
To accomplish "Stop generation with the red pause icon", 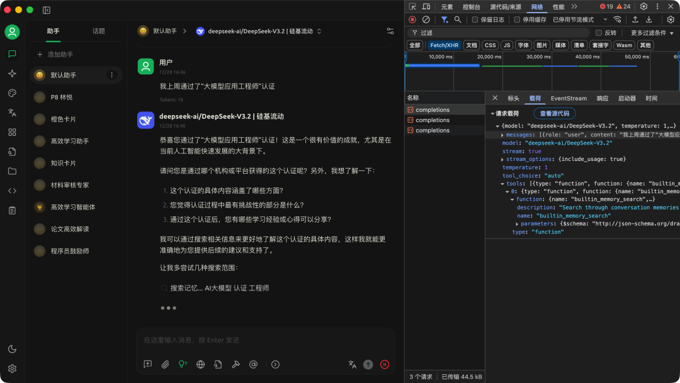I will coord(385,364).
